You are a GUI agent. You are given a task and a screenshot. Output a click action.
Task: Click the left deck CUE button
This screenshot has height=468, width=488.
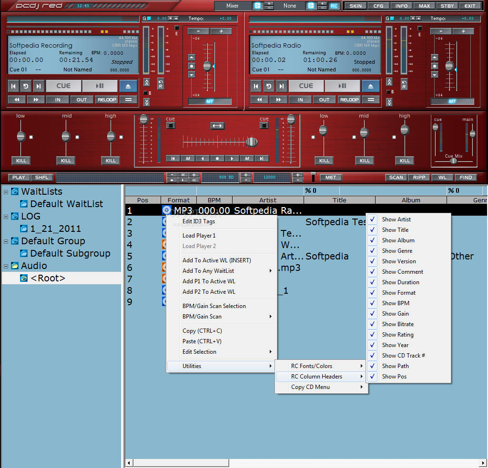point(63,86)
